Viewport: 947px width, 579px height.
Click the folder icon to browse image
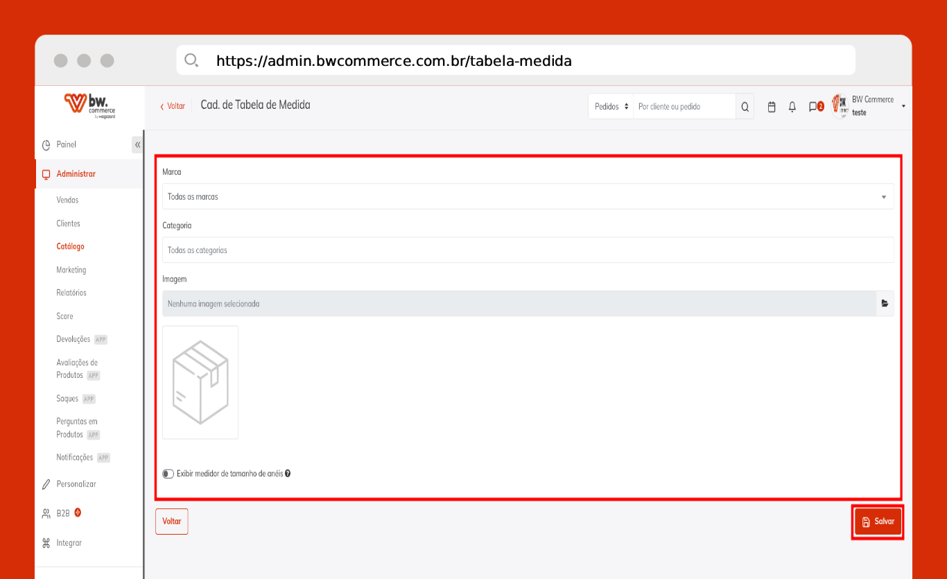pyautogui.click(x=885, y=304)
